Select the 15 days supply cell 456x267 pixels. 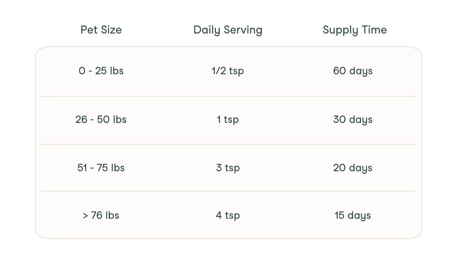[x=353, y=216]
